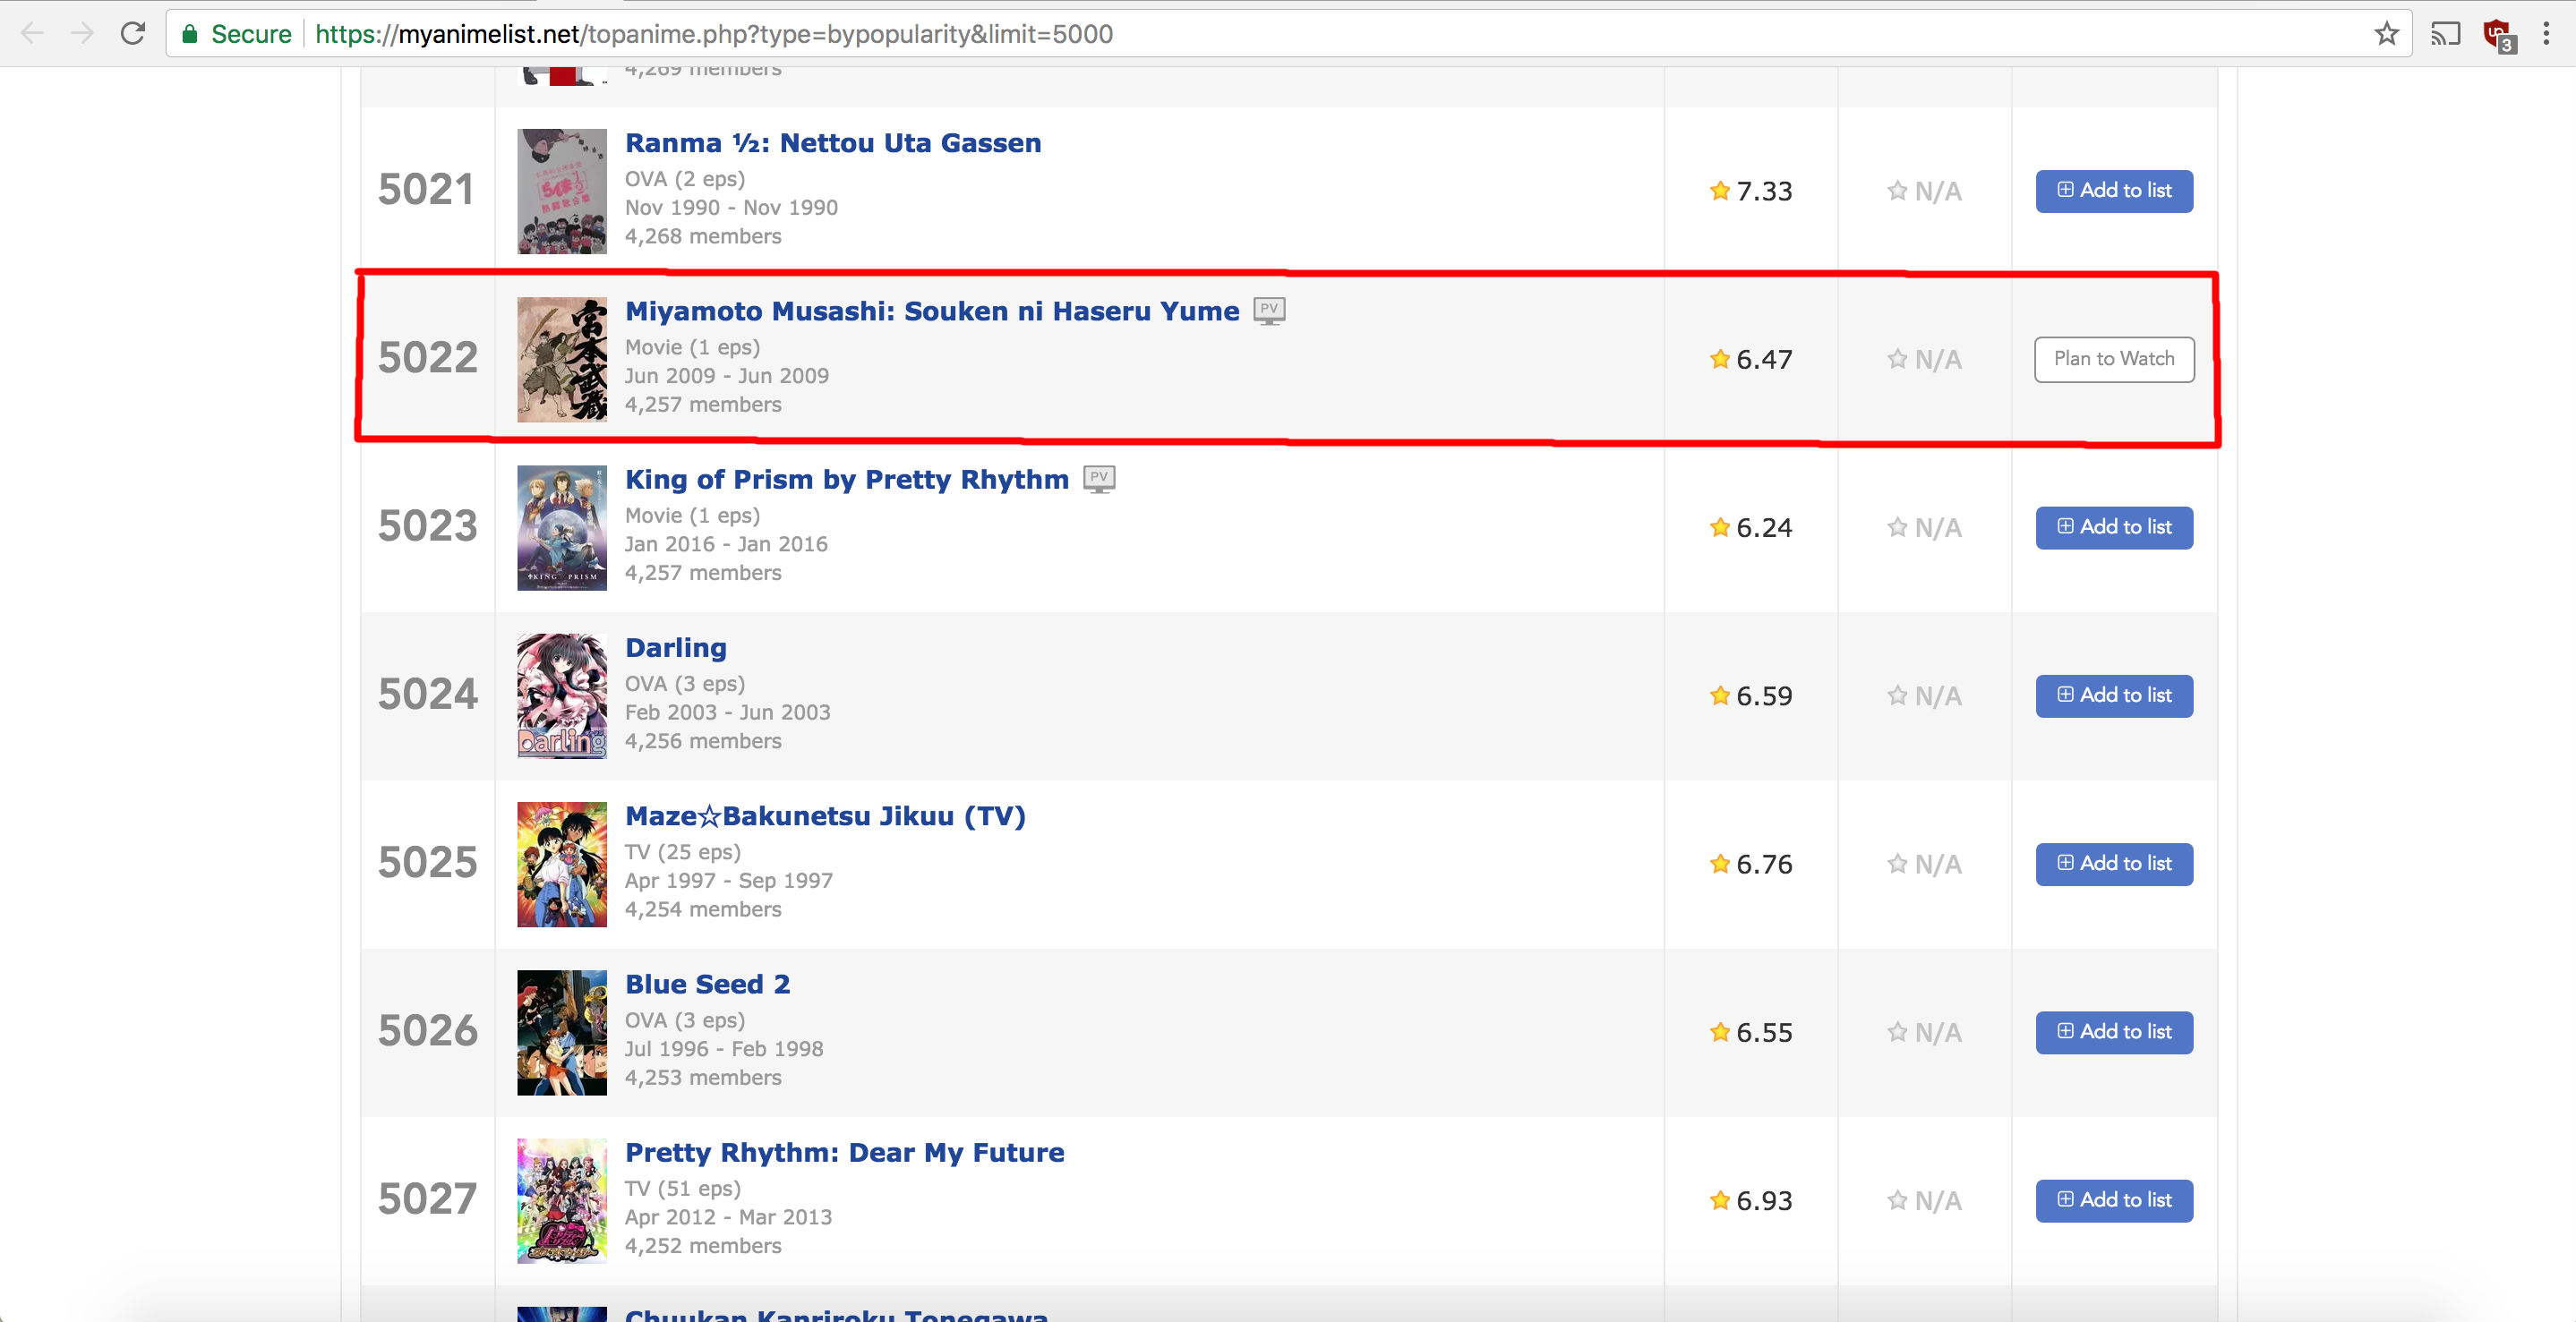Click grey N/A star in Darling row
Screen dimensions: 2576x1322
click(x=1897, y=695)
